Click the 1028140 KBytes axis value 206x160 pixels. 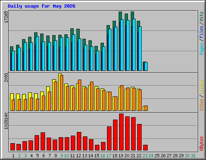point(6,121)
